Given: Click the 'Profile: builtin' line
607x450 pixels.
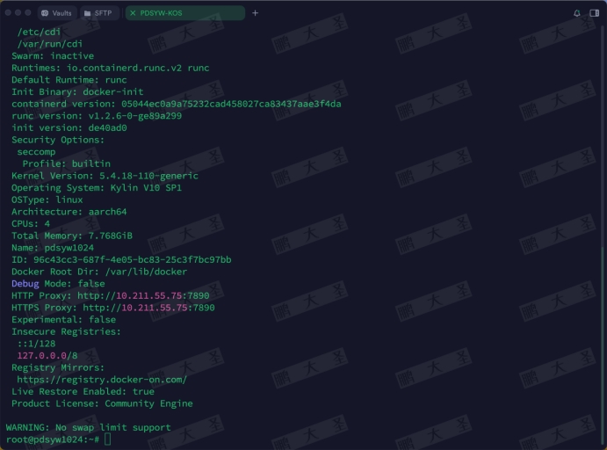Looking at the screenshot, I should 67,163.
